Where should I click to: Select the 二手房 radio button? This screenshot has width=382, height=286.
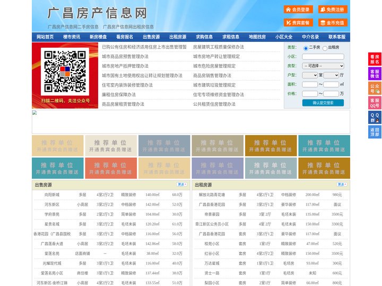point(306,48)
